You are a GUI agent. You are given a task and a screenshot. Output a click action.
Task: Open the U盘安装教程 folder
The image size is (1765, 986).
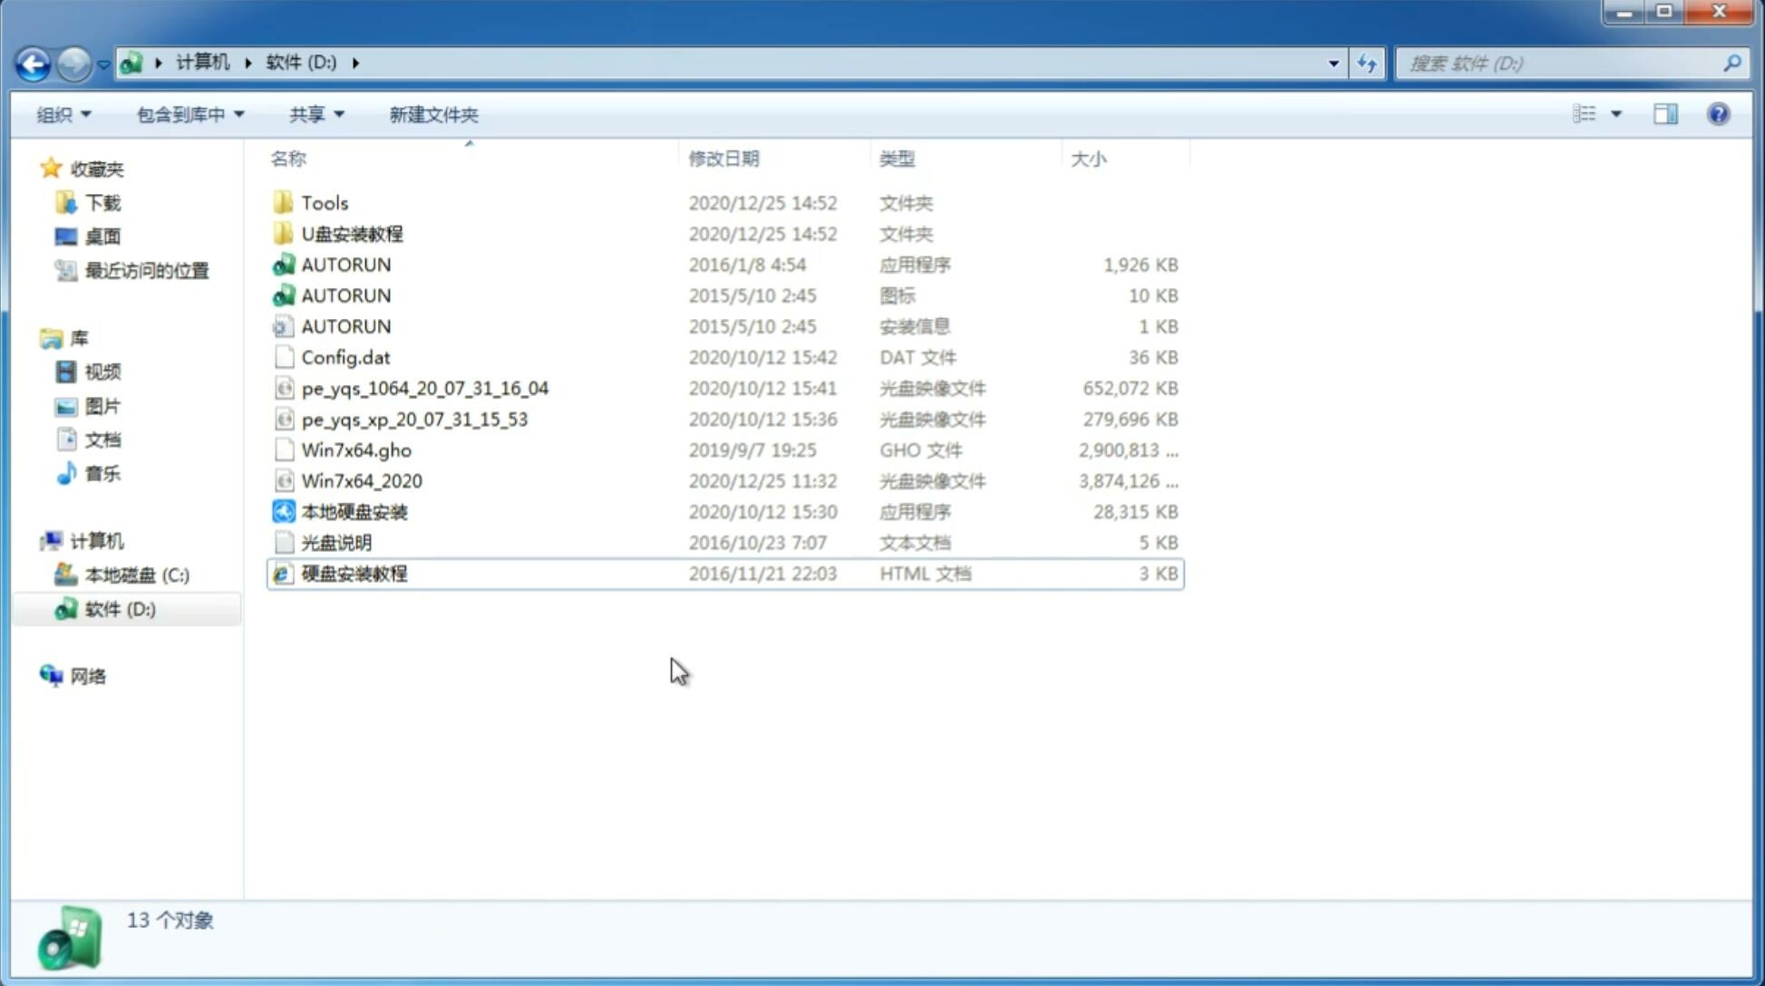353,233
